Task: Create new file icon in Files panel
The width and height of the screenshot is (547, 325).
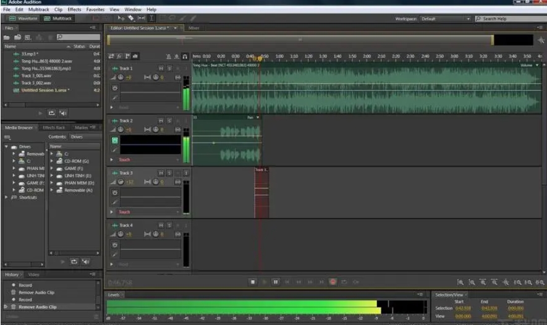Action: click(x=28, y=37)
